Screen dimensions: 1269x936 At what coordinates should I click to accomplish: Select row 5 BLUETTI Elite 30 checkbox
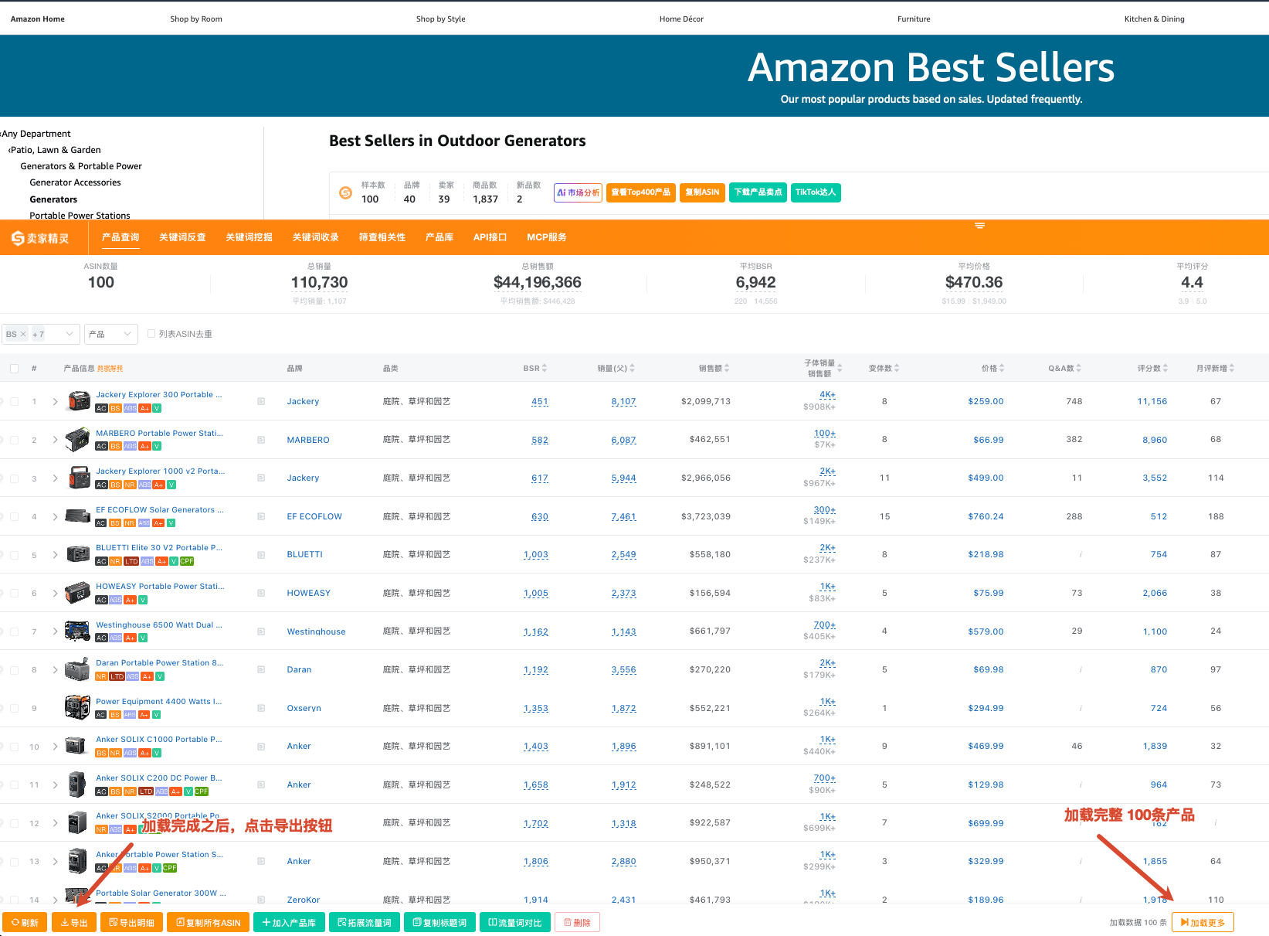point(14,555)
